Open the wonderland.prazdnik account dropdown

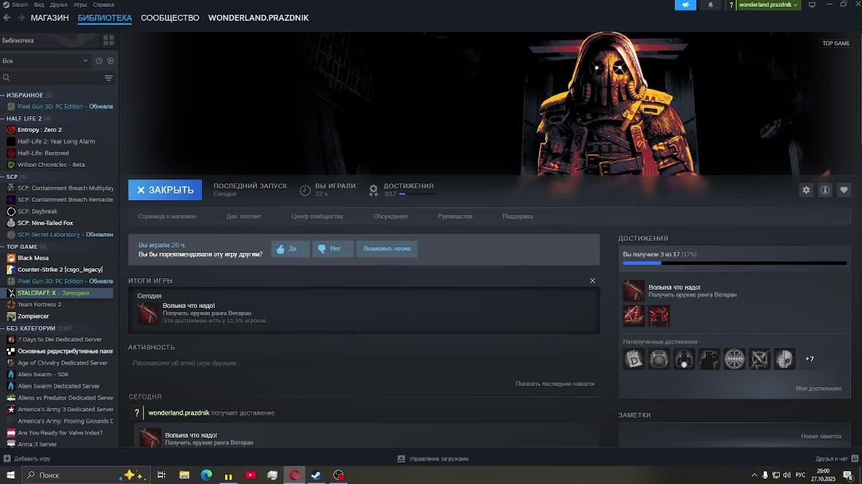tap(768, 5)
